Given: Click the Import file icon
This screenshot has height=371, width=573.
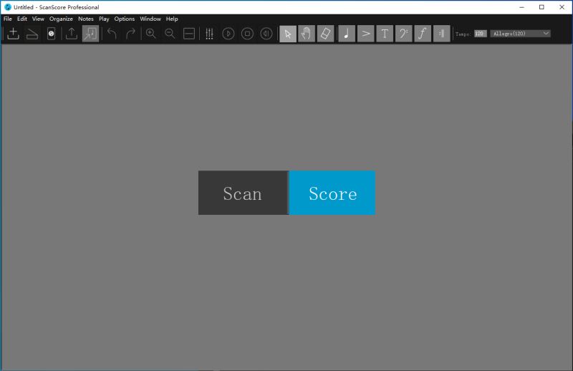Looking at the screenshot, I should pos(13,34).
